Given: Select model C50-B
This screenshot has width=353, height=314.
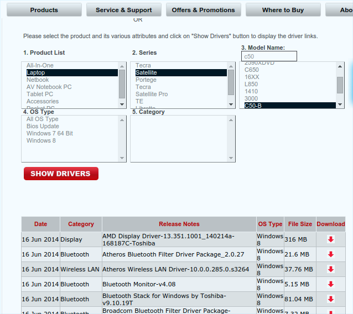Looking at the screenshot, I should [290, 106].
